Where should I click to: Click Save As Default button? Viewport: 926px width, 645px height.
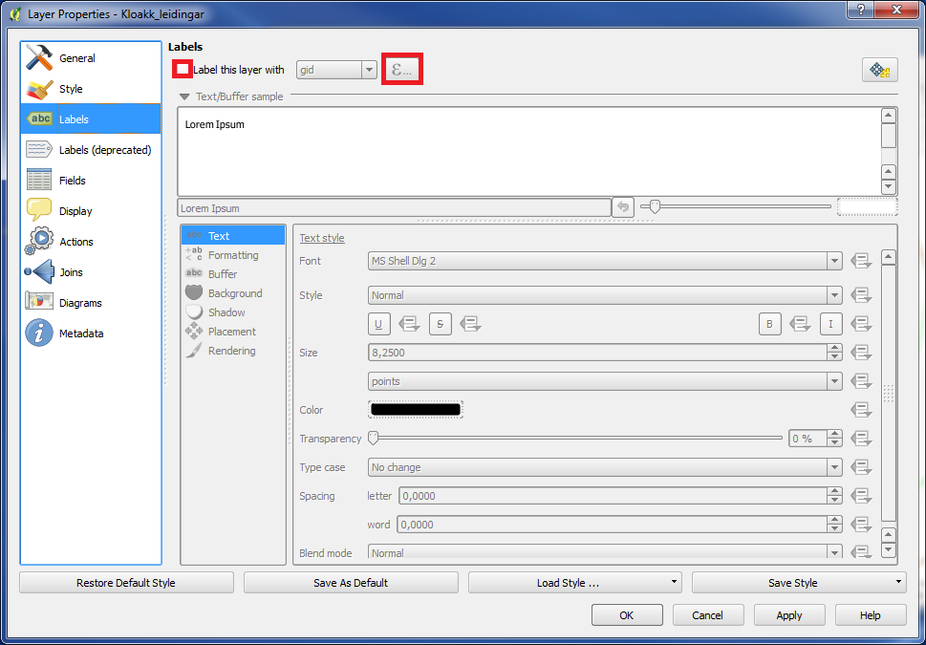(351, 583)
